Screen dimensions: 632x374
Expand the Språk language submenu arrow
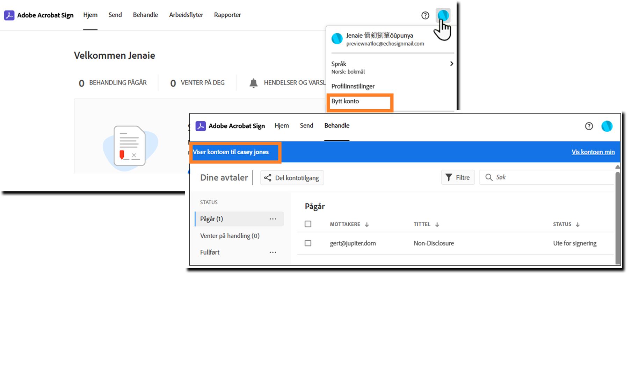451,64
